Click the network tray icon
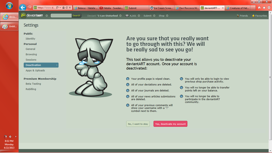Viewport: 272px width, 153px height. 5,137
